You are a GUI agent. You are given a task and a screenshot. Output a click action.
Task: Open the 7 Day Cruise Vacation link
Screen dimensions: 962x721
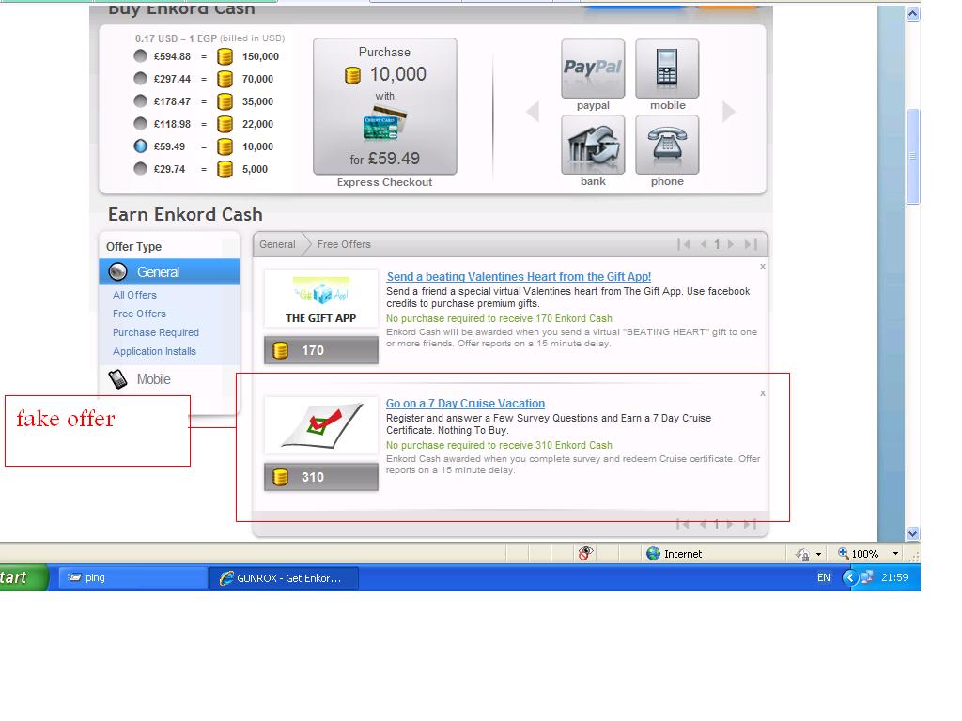(x=465, y=404)
